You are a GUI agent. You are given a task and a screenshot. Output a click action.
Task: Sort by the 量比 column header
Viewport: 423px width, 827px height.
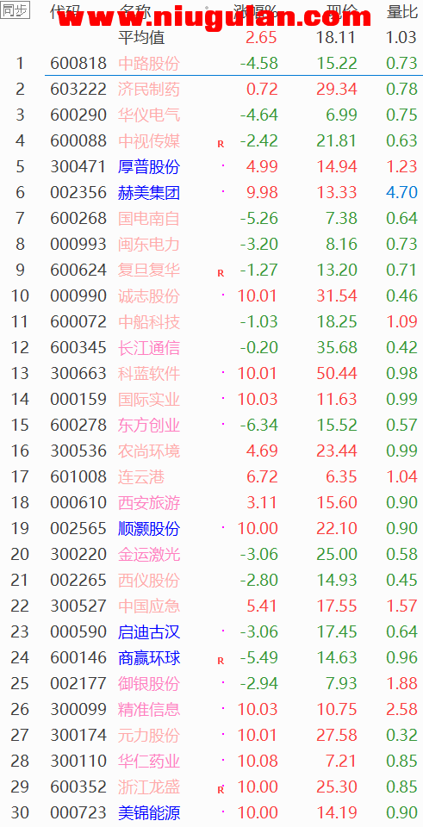pos(402,11)
